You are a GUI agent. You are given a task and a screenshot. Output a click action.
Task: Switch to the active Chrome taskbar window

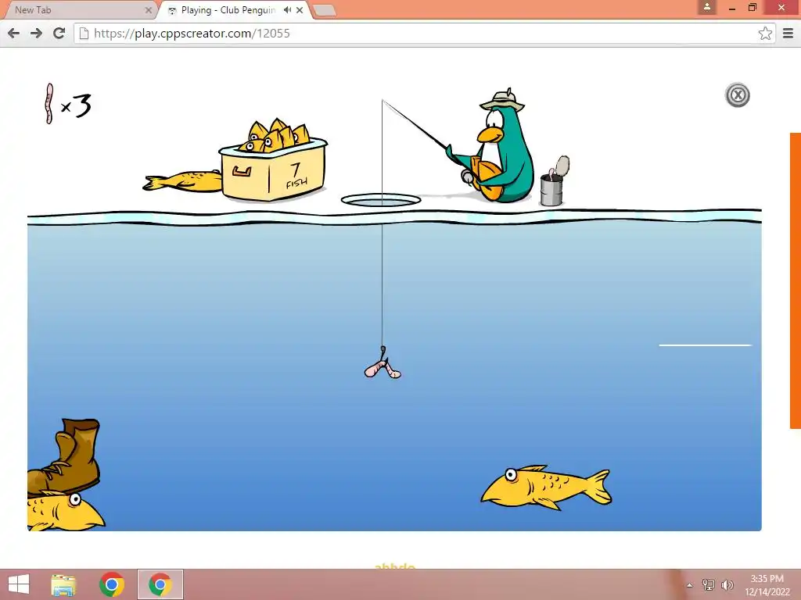tap(160, 584)
